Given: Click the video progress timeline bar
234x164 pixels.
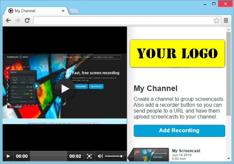Looking at the screenshot, I should click(x=48, y=156).
